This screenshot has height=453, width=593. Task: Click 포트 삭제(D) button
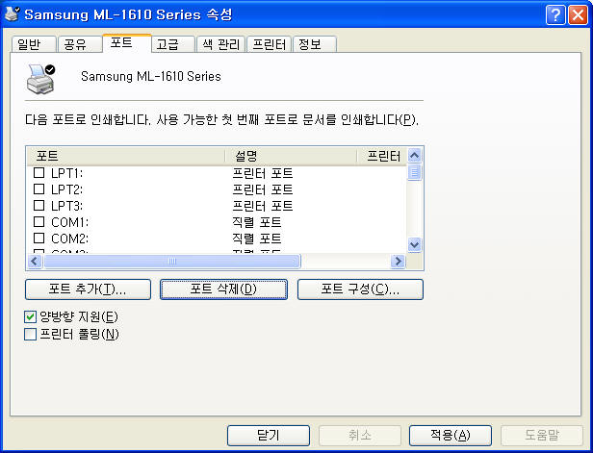(x=223, y=289)
